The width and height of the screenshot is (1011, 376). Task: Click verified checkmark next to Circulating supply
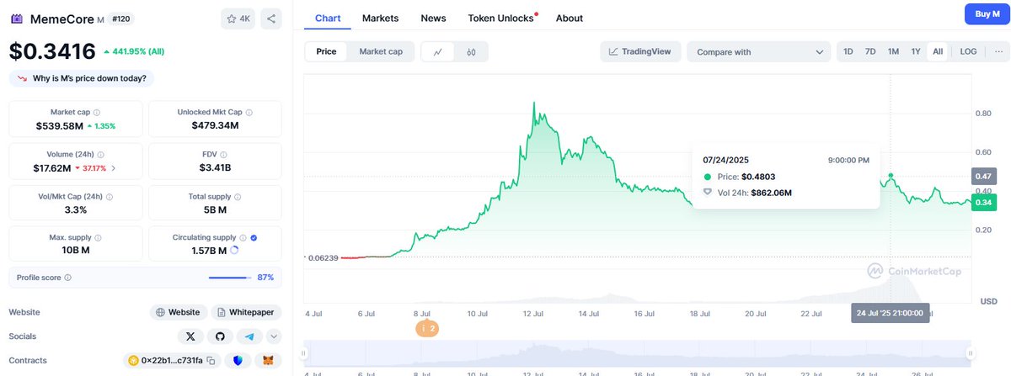(x=254, y=237)
